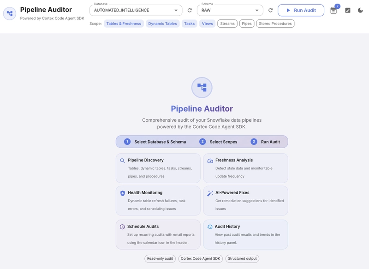
Task: Click the notification badge on calendar
Action: click(x=338, y=6)
